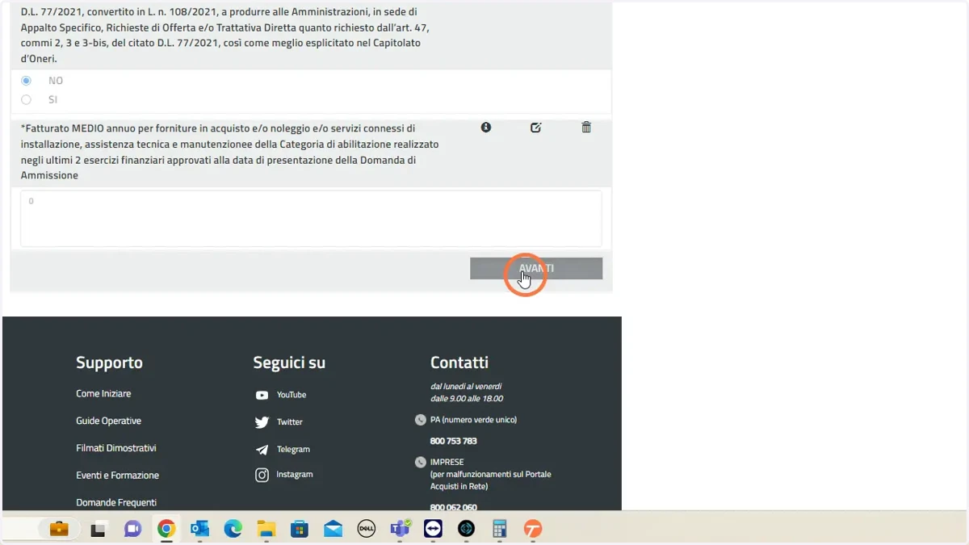Viewport: 969px width, 545px height.
Task: Click the YouTube text link
Action: (292, 395)
